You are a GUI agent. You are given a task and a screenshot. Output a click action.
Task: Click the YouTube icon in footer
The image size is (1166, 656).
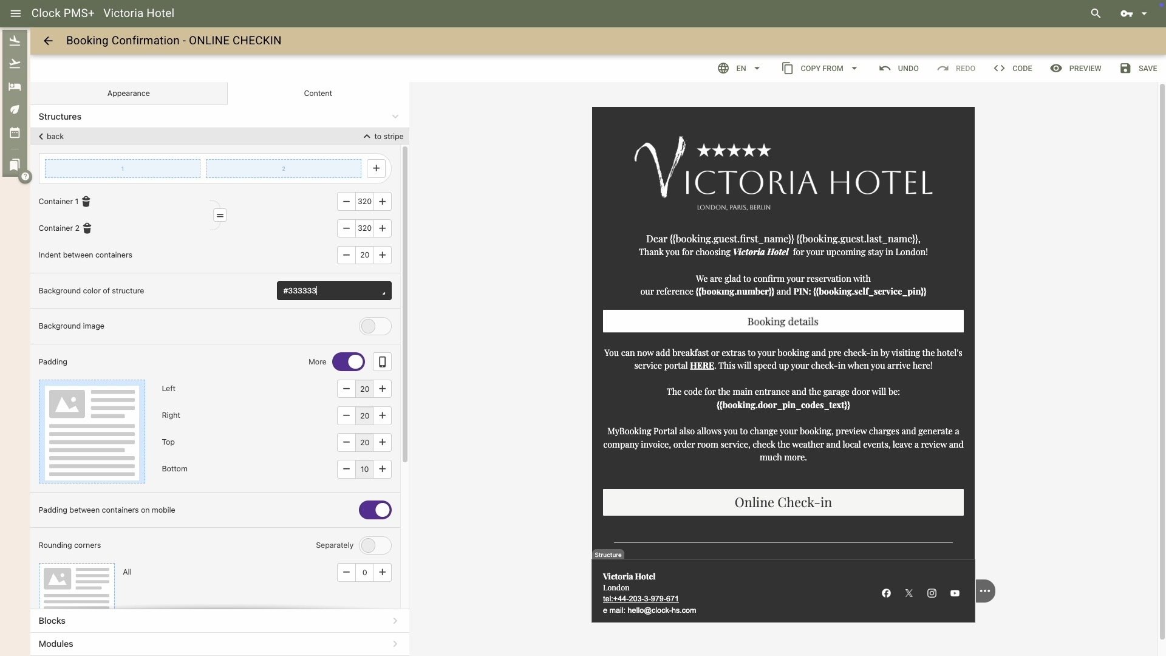pyautogui.click(x=955, y=593)
